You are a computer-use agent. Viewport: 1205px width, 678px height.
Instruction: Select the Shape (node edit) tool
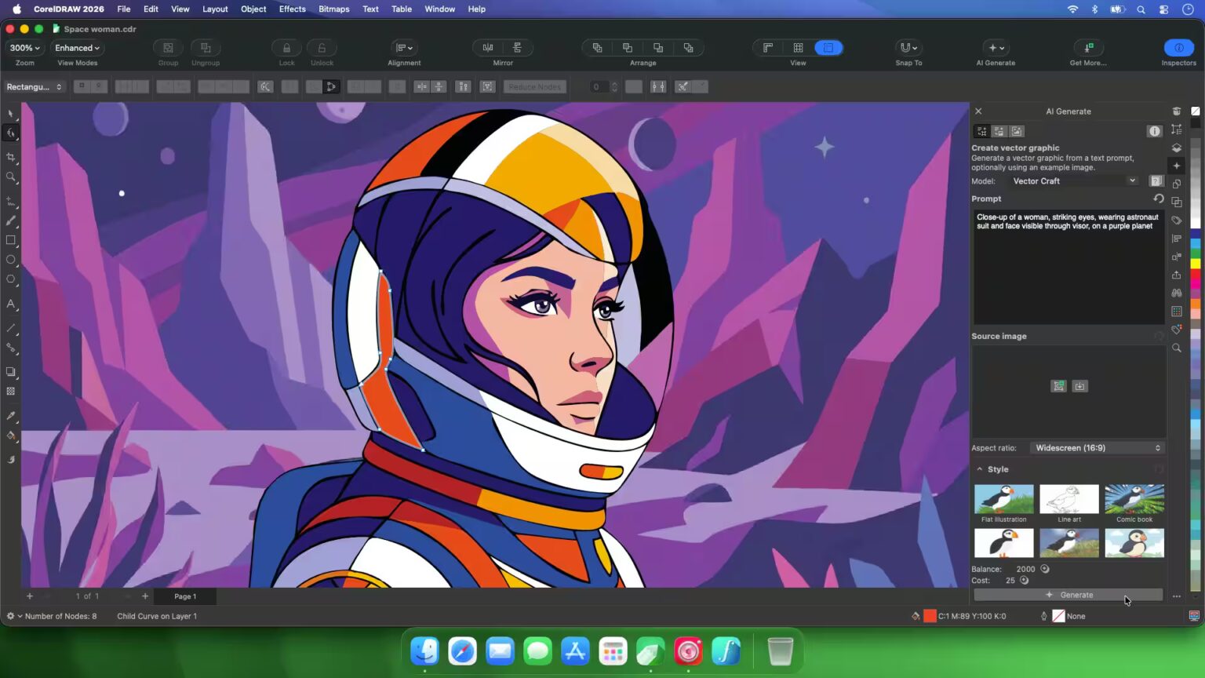pos(11,133)
